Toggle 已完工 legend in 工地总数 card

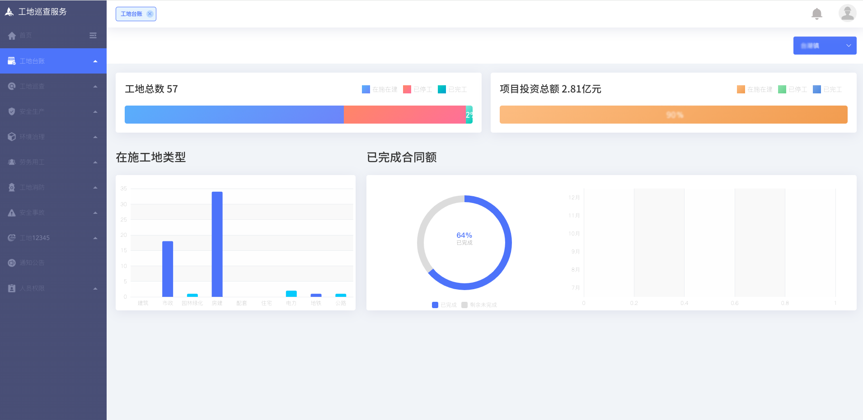(x=452, y=89)
